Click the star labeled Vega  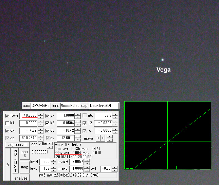[163, 60]
